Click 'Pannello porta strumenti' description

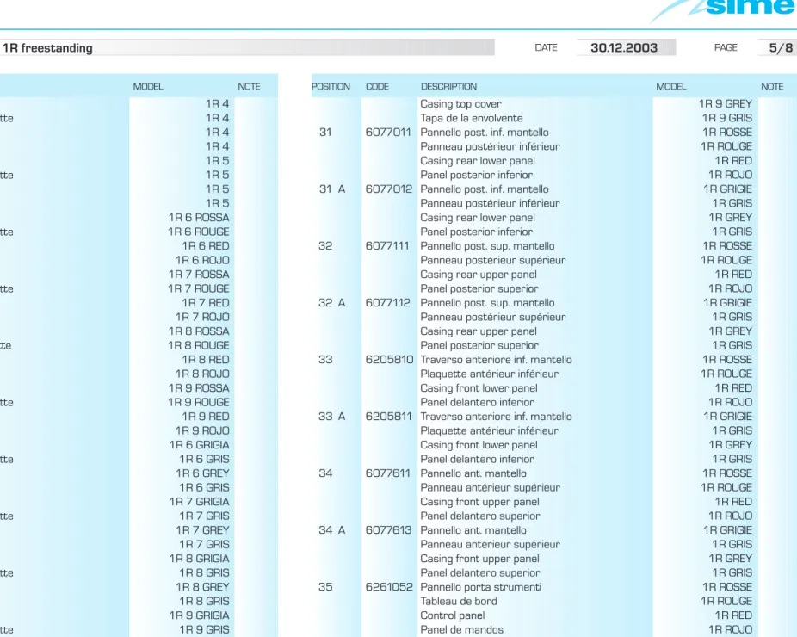[481, 587]
